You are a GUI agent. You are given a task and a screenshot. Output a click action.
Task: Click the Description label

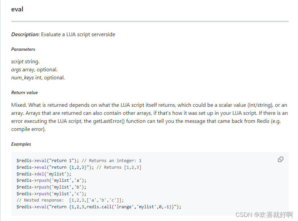coord(25,34)
